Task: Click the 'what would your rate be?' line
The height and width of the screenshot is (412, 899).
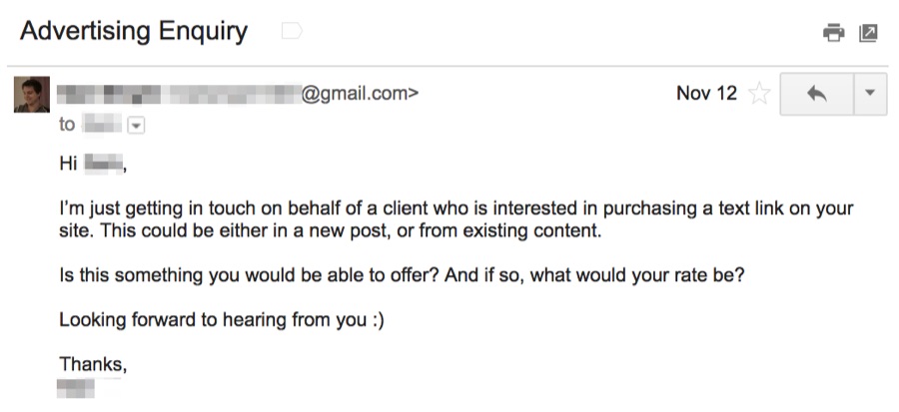Action: 402,275
